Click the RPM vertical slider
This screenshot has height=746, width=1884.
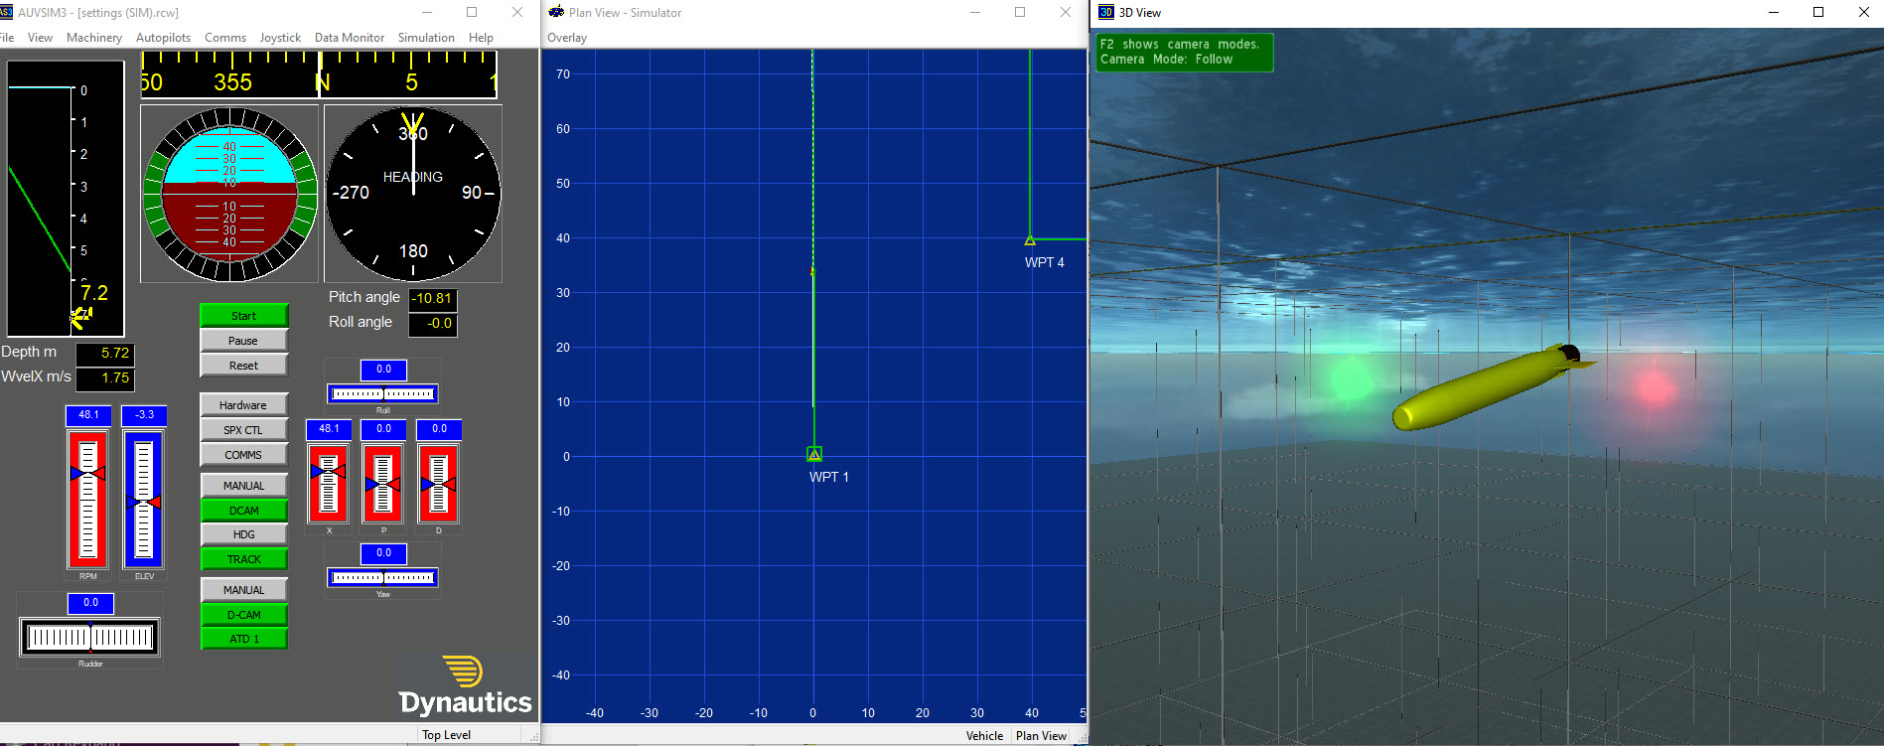87,499
